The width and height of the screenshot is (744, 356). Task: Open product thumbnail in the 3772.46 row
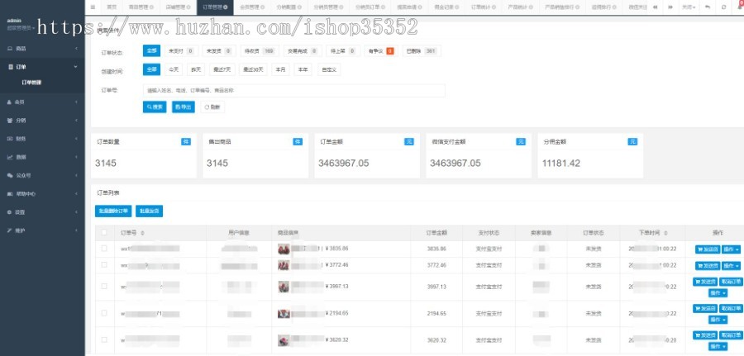(x=284, y=265)
